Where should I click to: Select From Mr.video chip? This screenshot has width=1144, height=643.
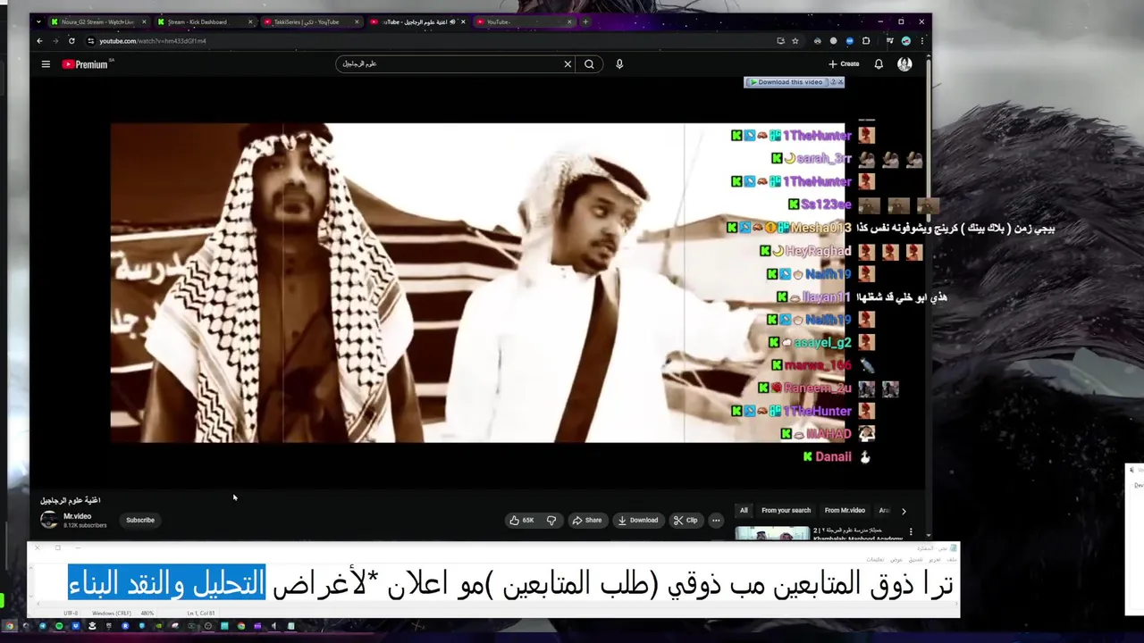click(845, 511)
